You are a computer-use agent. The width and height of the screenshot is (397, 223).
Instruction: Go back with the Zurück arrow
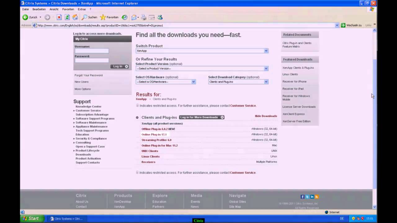30,17
